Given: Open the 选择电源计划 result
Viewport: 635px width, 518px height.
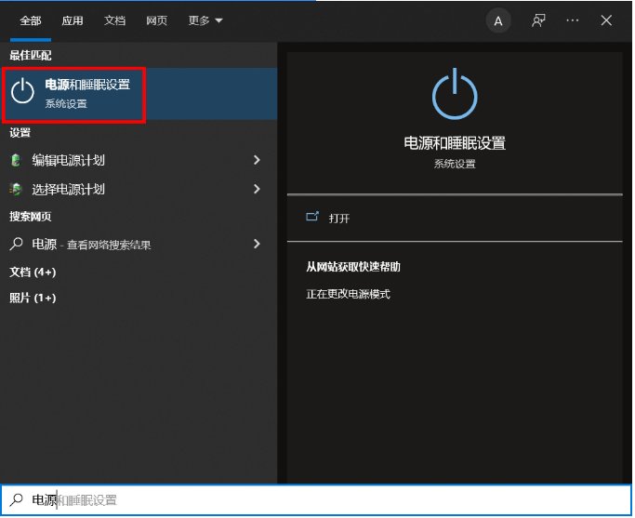Looking at the screenshot, I should 139,189.
